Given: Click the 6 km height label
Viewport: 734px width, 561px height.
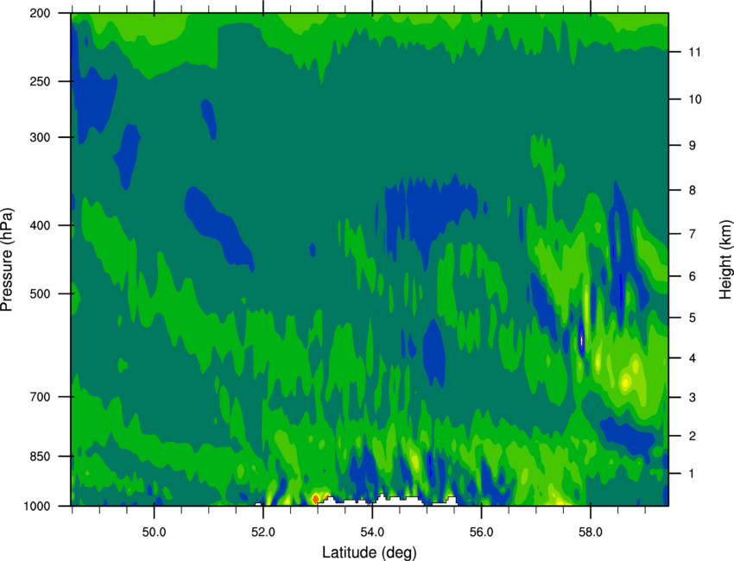Looking at the screenshot, I should click(x=693, y=276).
